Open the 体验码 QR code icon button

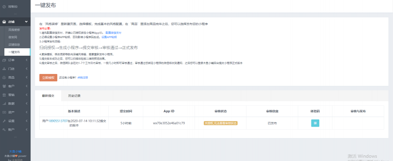coord(315,123)
